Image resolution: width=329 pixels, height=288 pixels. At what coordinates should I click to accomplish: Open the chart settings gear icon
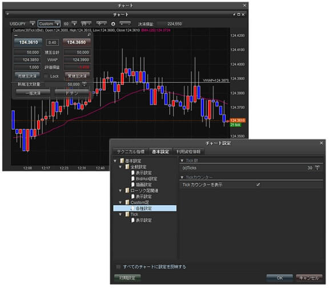click(x=113, y=24)
